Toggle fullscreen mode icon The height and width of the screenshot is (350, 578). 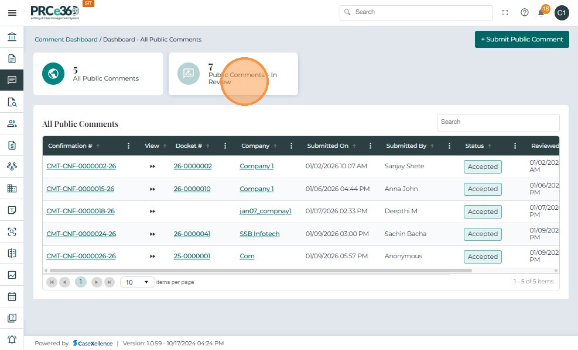[x=505, y=12]
